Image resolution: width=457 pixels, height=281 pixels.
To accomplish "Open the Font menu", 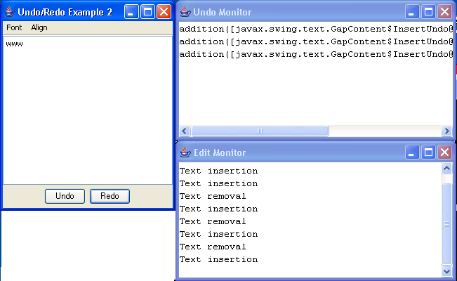I will tap(14, 27).
